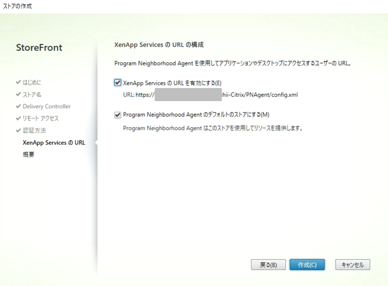Click the PNAgent/config.xml URL text
Image resolution: width=388 pixels, height=286 pixels.
210,95
